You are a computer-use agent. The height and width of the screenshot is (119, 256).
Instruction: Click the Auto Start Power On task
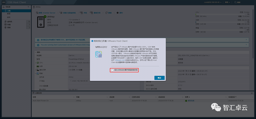tap(41, 101)
